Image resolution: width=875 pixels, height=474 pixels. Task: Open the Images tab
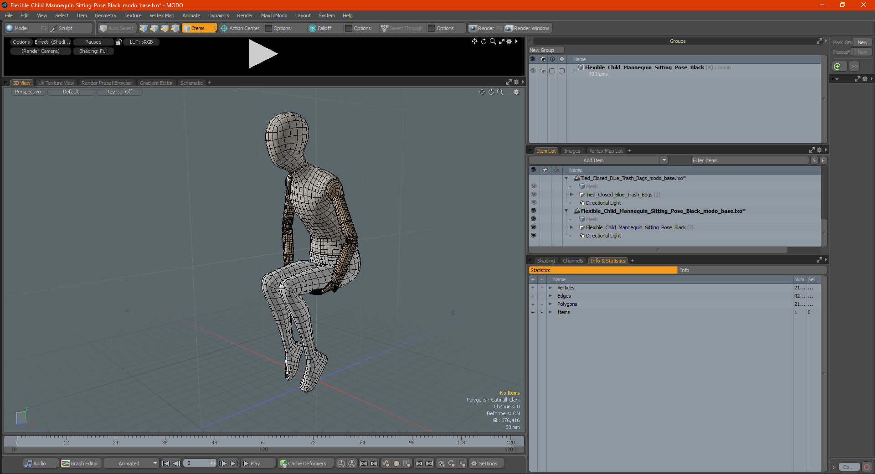tap(572, 151)
